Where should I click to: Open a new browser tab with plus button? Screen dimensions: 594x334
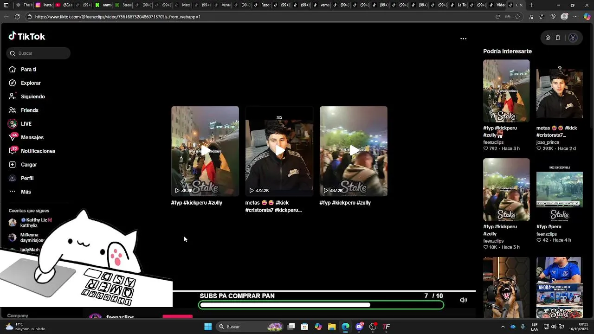tap(531, 5)
